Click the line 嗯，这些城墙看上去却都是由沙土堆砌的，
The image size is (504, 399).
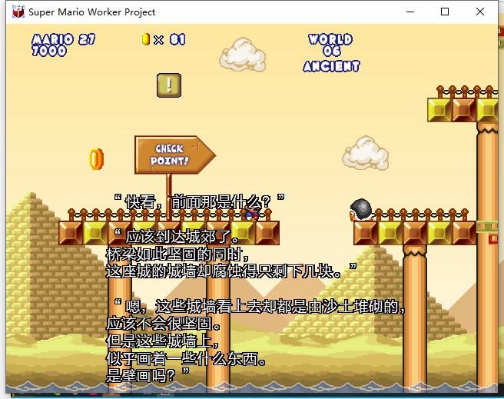click(x=260, y=306)
